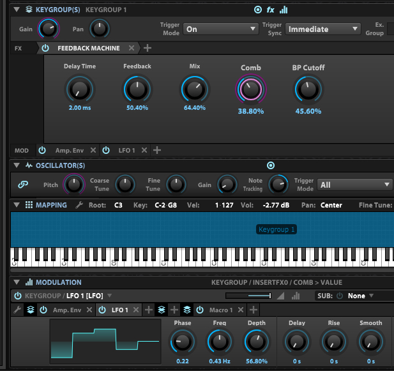Image resolution: width=394 pixels, height=371 pixels.
Task: Click the oscillator target circle icon
Action: pos(271,165)
